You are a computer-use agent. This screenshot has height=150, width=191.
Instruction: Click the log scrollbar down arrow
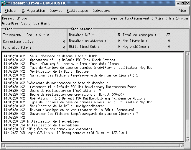(188, 140)
